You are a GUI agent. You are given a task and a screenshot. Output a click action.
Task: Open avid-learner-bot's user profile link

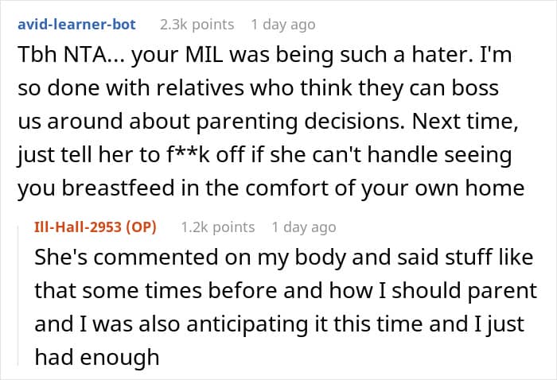click(76, 25)
